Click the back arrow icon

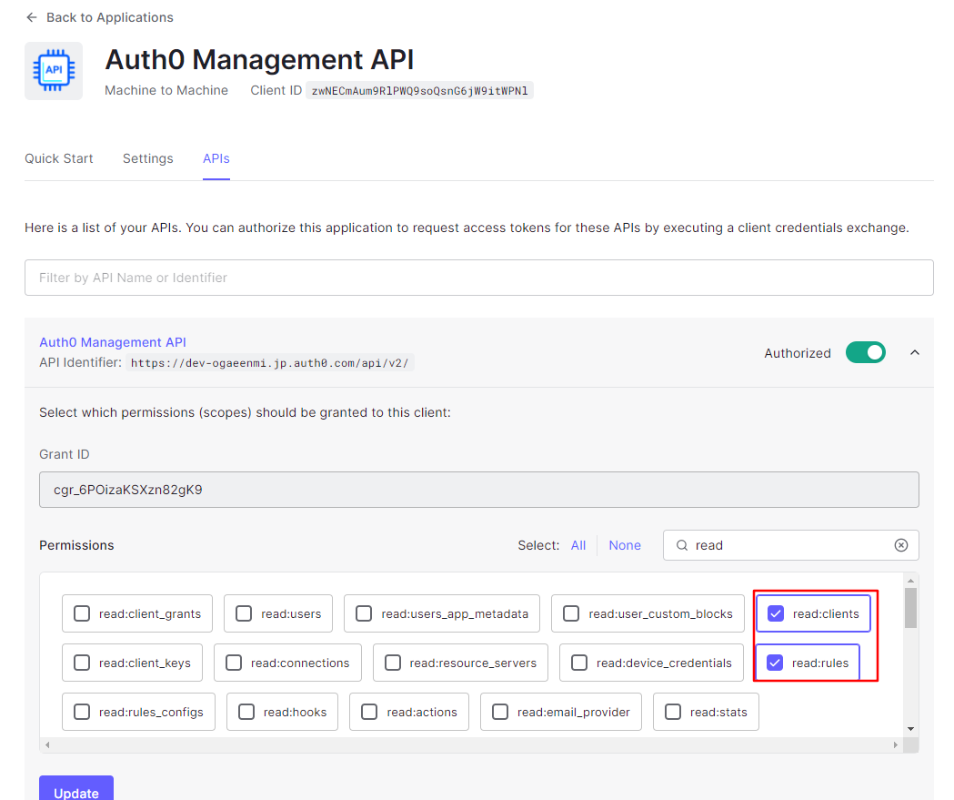coord(32,17)
